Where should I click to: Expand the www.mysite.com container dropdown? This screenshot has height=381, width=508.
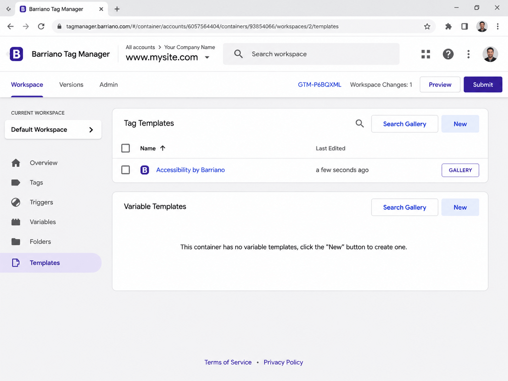(x=207, y=58)
